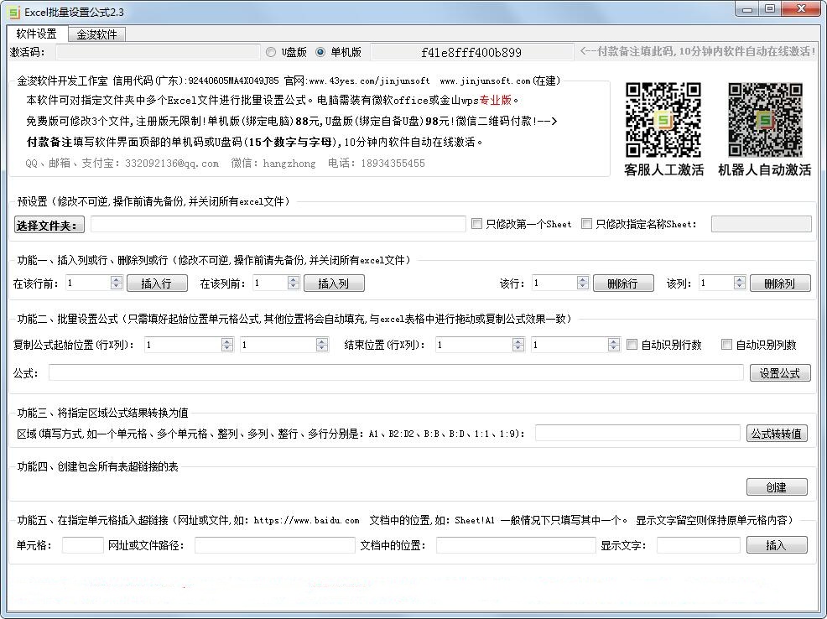Viewport: 827px width, 619px height.
Task: Decrease 结束位置 row spinner
Action: click(518, 348)
